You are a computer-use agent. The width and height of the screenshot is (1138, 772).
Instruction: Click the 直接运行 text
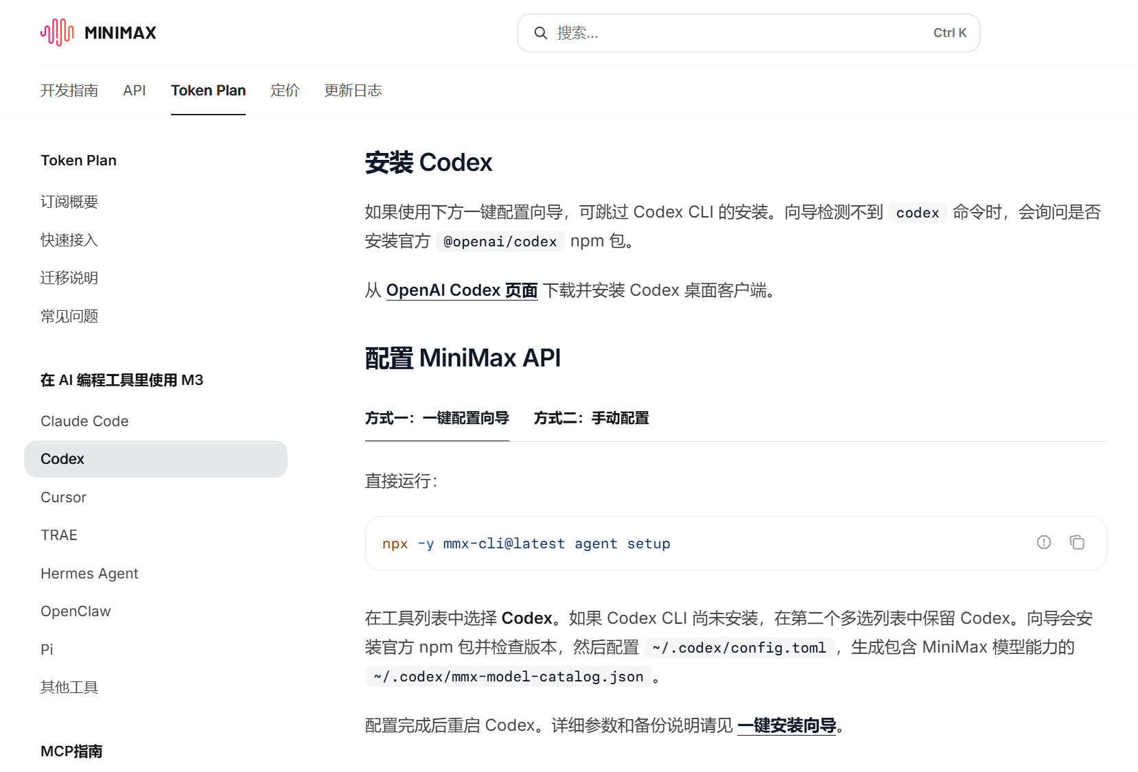(401, 481)
